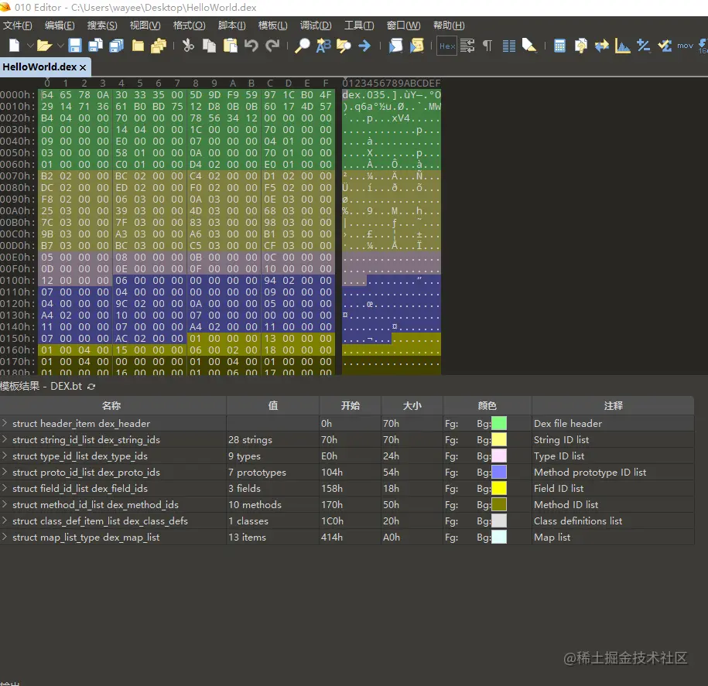Cut selection with the scissors icon
This screenshot has height=686, width=708.
pos(188,46)
